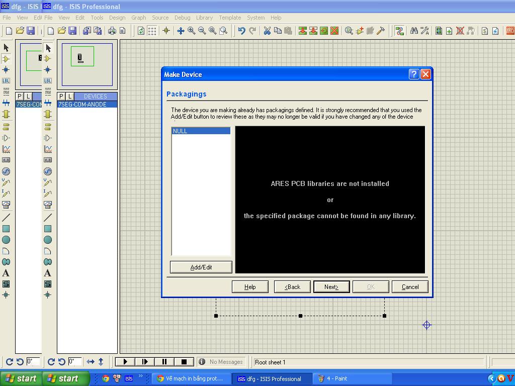The image size is (515, 386).
Task: Click the simulation Play button
Action: point(125,362)
